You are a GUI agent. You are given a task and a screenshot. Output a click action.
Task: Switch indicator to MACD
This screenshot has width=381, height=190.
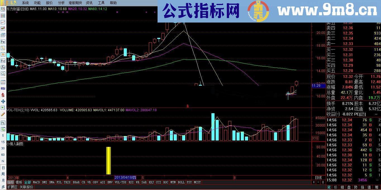(36, 182)
